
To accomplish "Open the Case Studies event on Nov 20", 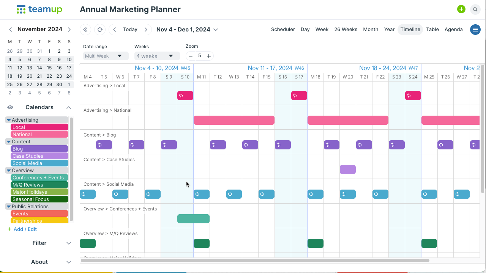I will (x=348, y=169).
